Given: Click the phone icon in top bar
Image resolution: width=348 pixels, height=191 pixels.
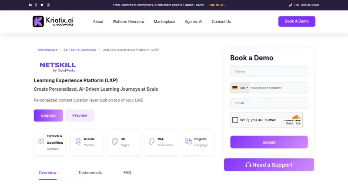Looking at the screenshot, I should 290,5.
